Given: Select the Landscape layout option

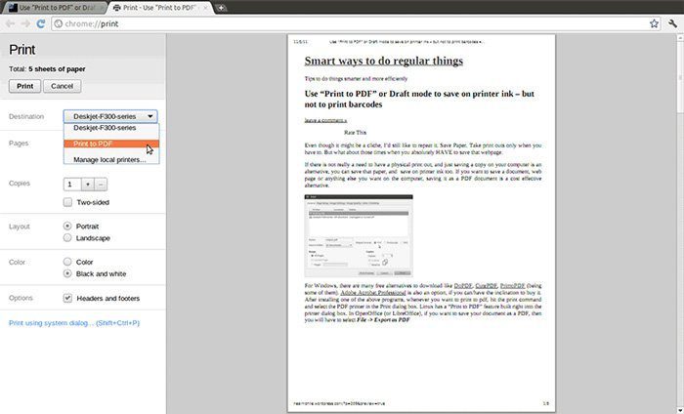Looking at the screenshot, I should (x=67, y=238).
